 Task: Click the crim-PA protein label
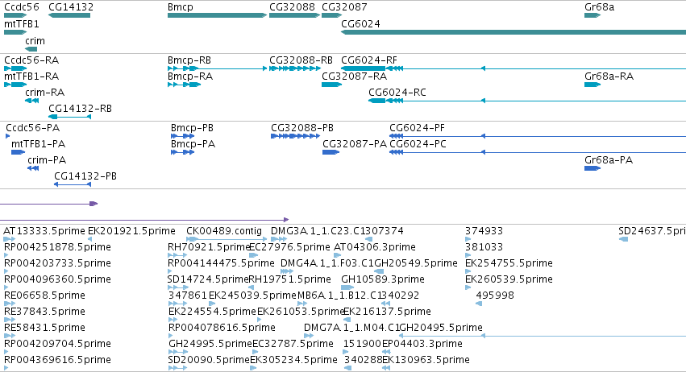[x=47, y=160]
